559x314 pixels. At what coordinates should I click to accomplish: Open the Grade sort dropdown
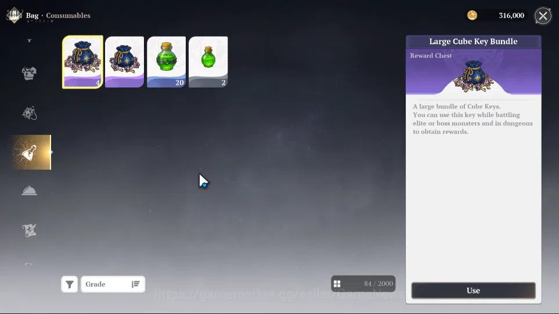click(x=113, y=284)
